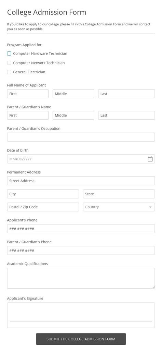Image resolution: width=162 pixels, height=352 pixels.
Task: Submit the college admission form
Action: [81, 339]
